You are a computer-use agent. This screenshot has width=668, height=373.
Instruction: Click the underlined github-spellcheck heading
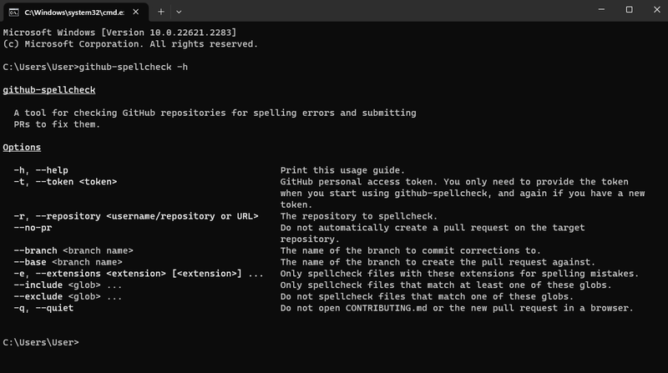pos(48,89)
